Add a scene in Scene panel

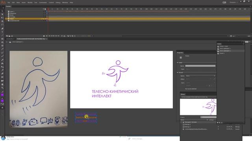point(218,123)
